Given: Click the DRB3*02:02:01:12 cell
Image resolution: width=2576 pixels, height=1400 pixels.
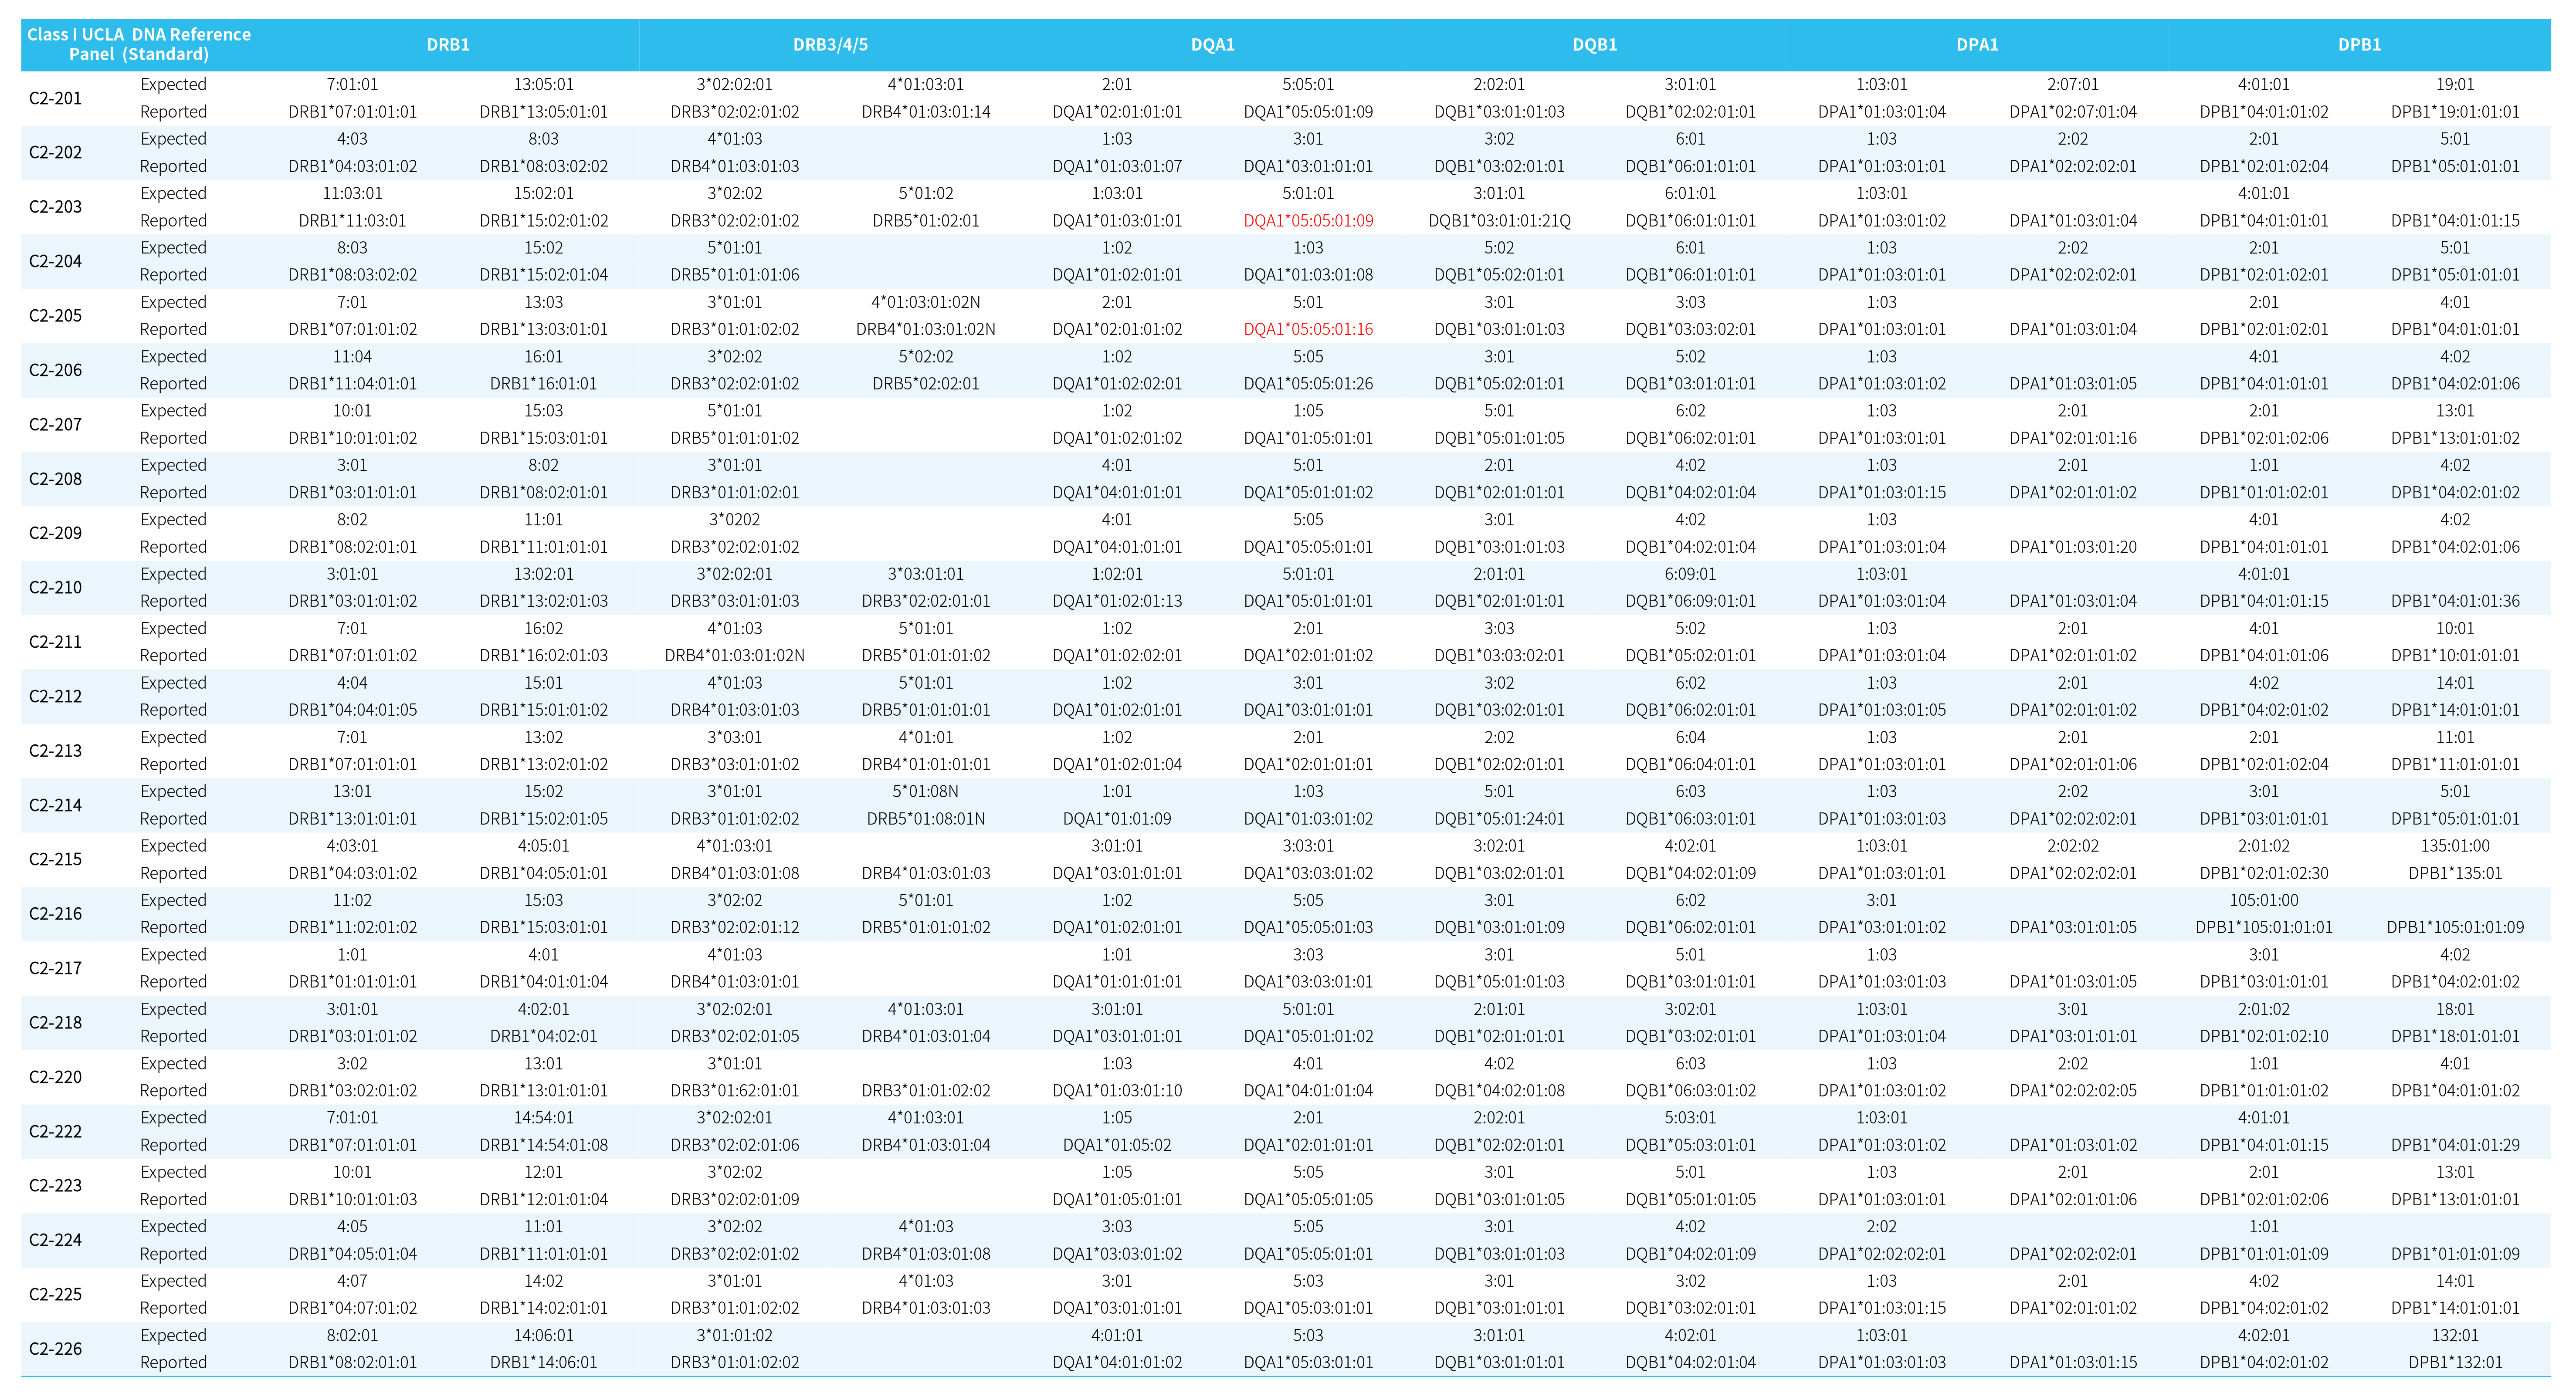Looking at the screenshot, I should click(x=735, y=928).
